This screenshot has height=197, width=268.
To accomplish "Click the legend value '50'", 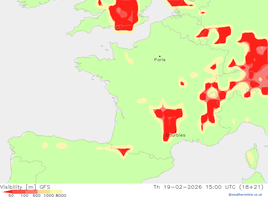I will pos(11,196).
